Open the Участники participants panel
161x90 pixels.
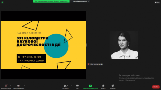point(65,87)
